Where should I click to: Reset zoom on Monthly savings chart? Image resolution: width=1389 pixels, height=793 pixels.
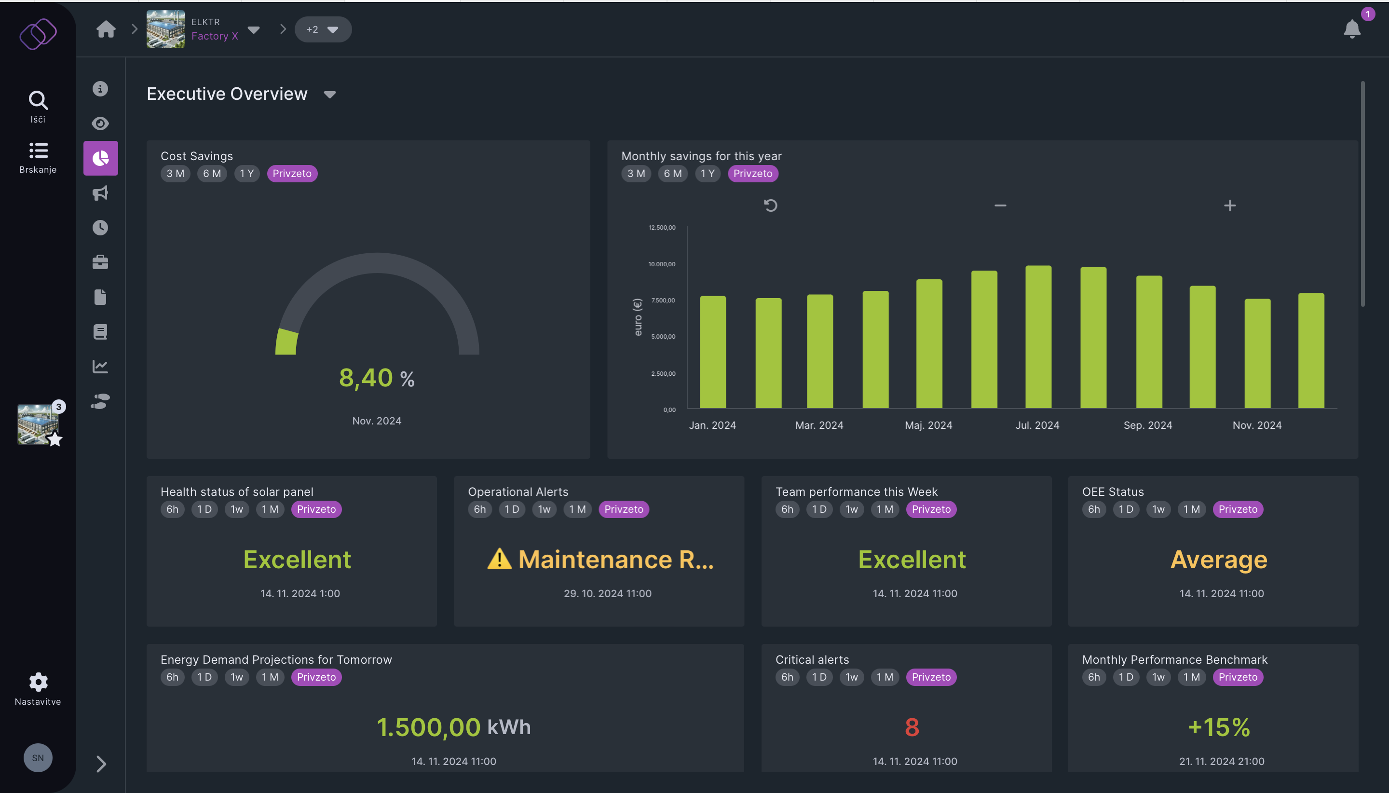[x=770, y=205]
